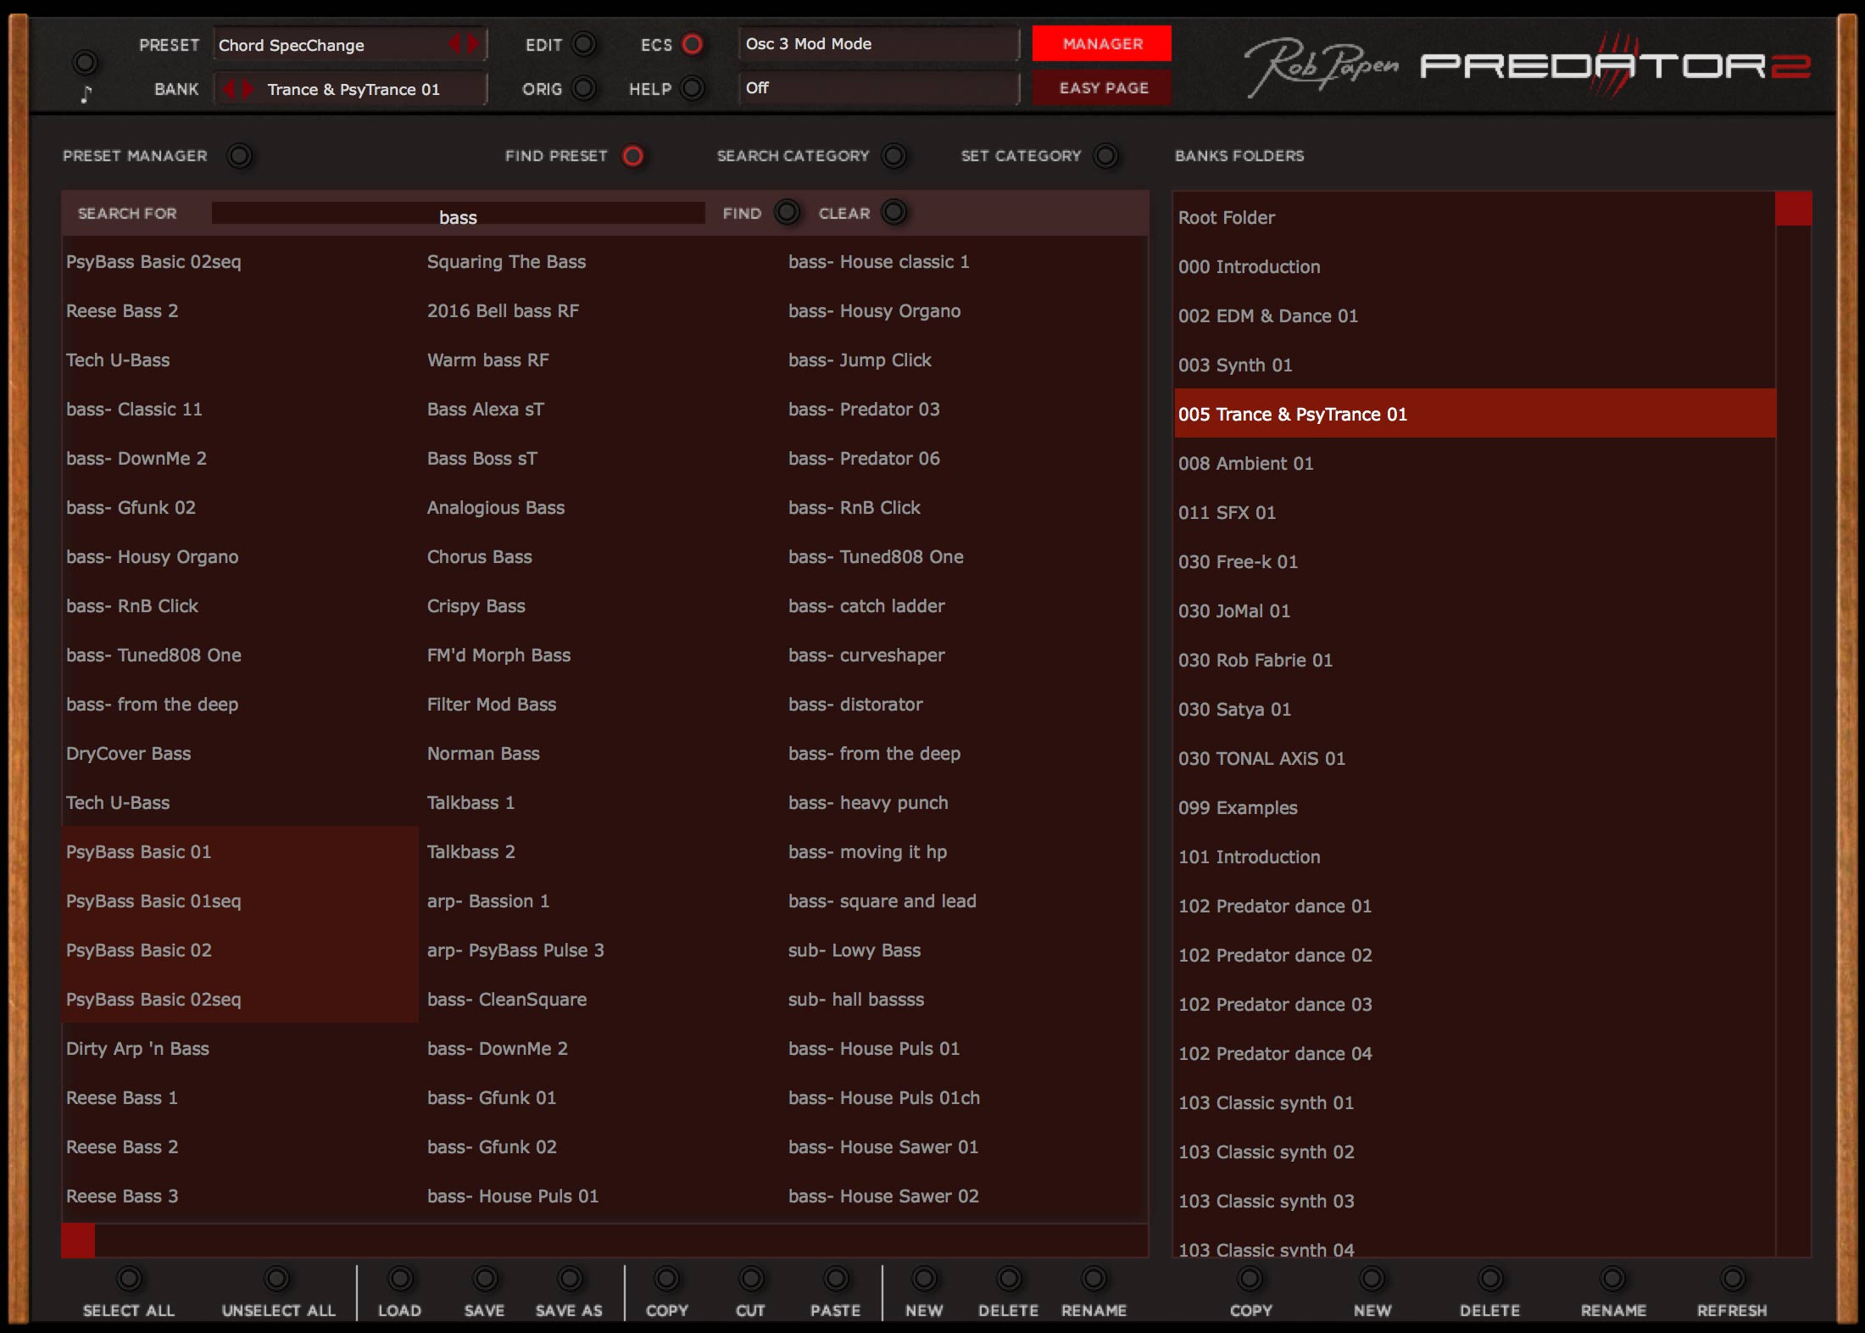Toggle the ORIG switch
Viewport: 1865px width, 1333px height.
pos(583,88)
